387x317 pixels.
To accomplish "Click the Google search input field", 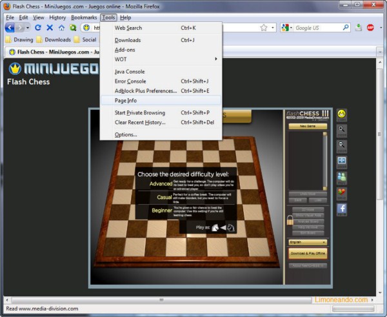I will tap(317, 28).
